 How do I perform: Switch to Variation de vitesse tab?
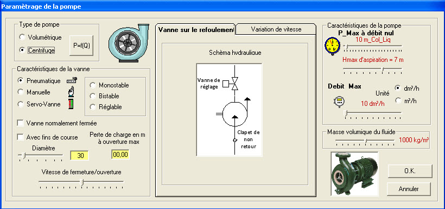click(x=276, y=29)
